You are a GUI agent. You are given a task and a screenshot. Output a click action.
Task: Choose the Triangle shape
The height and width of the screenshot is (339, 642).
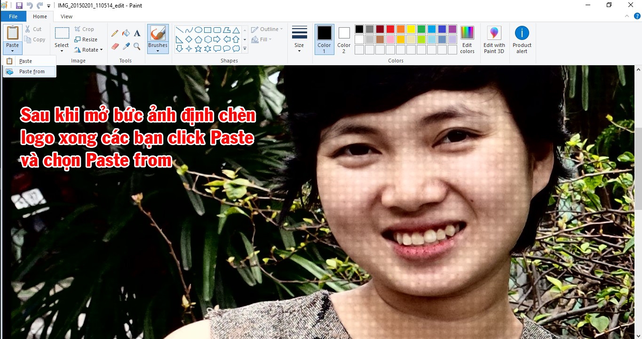tap(236, 30)
